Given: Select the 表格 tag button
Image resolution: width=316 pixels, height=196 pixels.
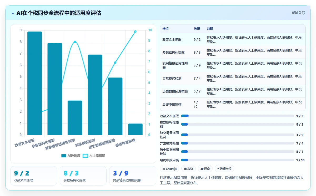Looking at the screenshot, I should [x=189, y=169].
